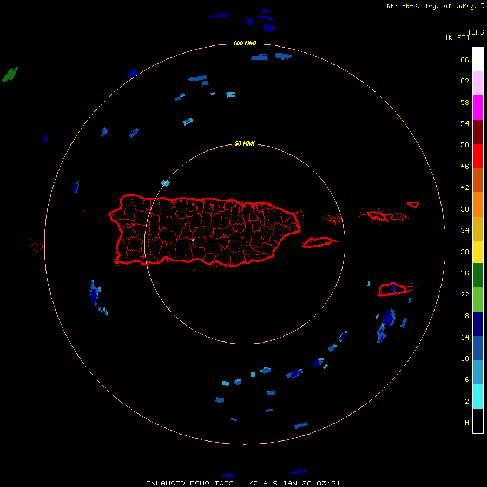Select the K FT unit label
Viewport: 487px width, 487px height.
pyautogui.click(x=457, y=37)
